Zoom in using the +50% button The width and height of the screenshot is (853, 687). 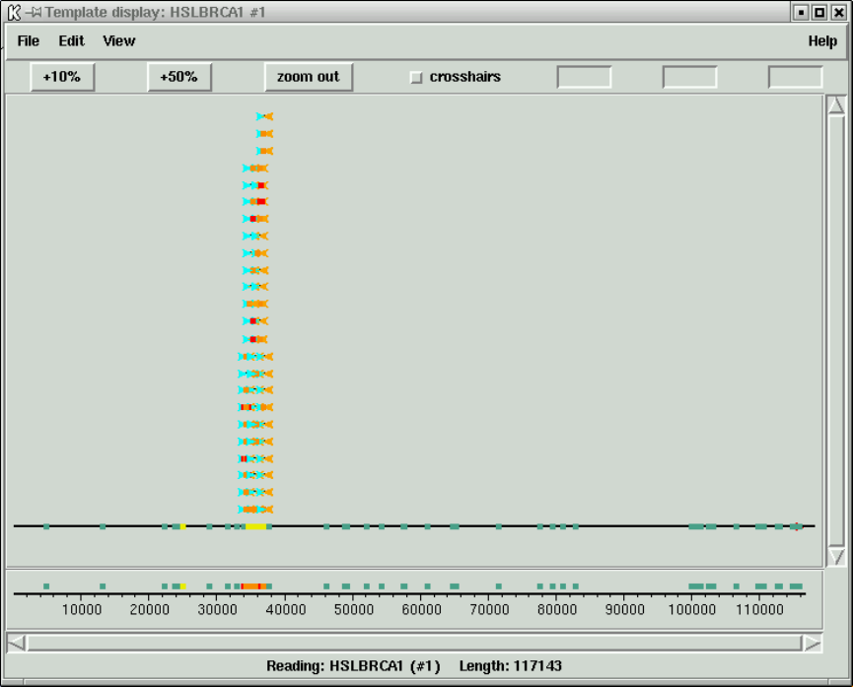coord(178,77)
